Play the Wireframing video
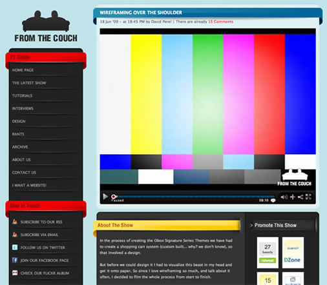The height and width of the screenshot is (285, 327). (x=105, y=197)
